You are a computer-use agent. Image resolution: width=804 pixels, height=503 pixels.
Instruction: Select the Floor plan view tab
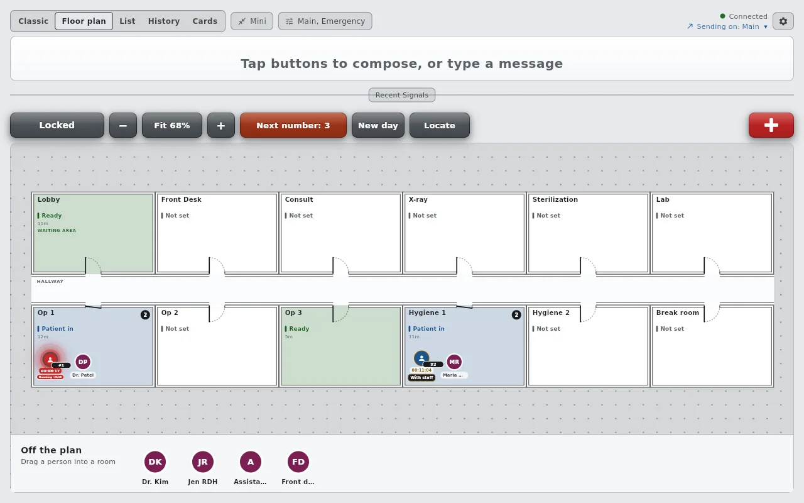84,21
